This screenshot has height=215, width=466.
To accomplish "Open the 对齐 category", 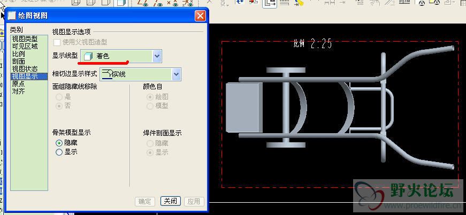I will coord(18,91).
